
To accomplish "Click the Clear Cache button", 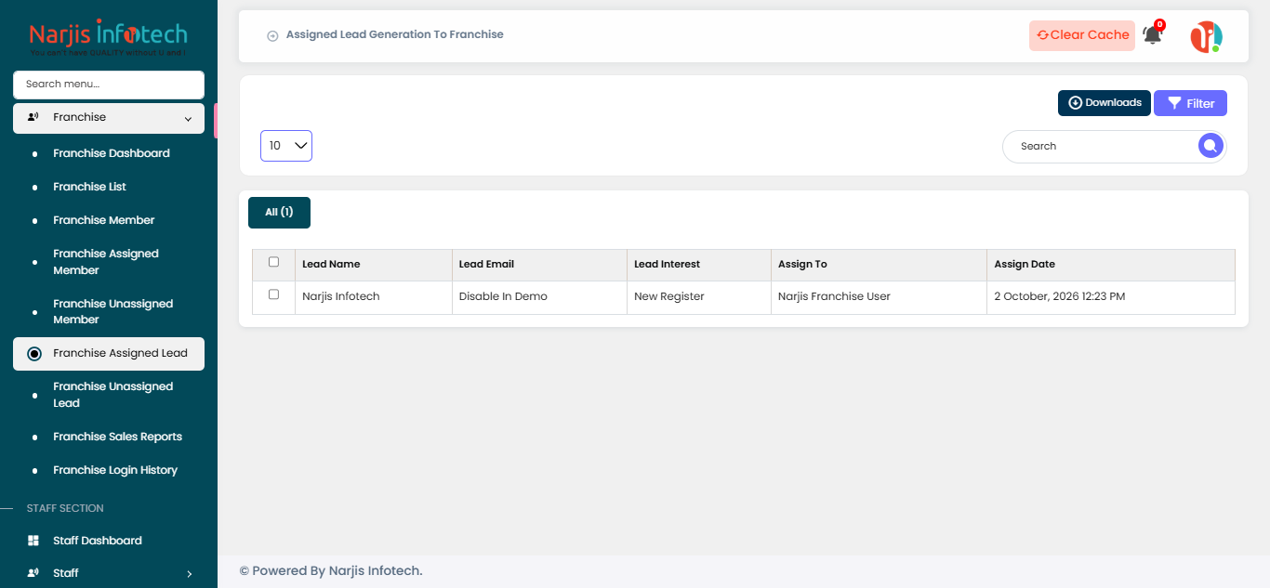I will coord(1082,35).
